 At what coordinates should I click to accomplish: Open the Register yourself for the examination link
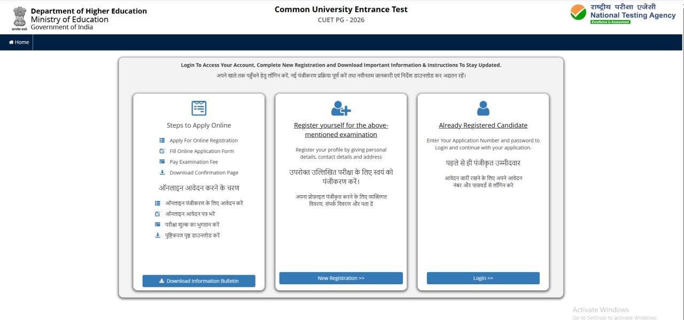tap(340, 130)
